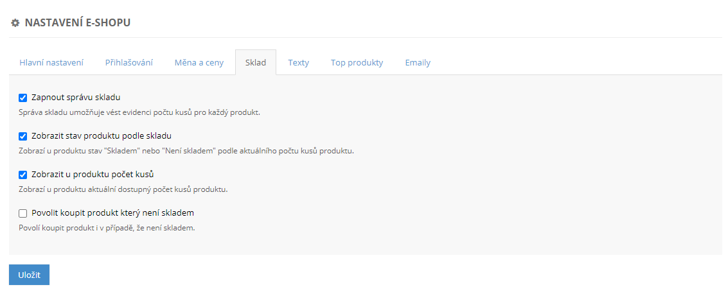Click the description starting with Správa skladu umožňuje
Screen dimensions: 728x294
pyautogui.click(x=138, y=112)
